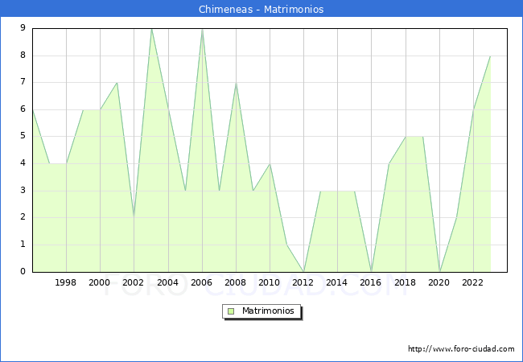This screenshot has width=523, height=362.
Task: Click the x-axis label 2000
Action: [x=100, y=282]
